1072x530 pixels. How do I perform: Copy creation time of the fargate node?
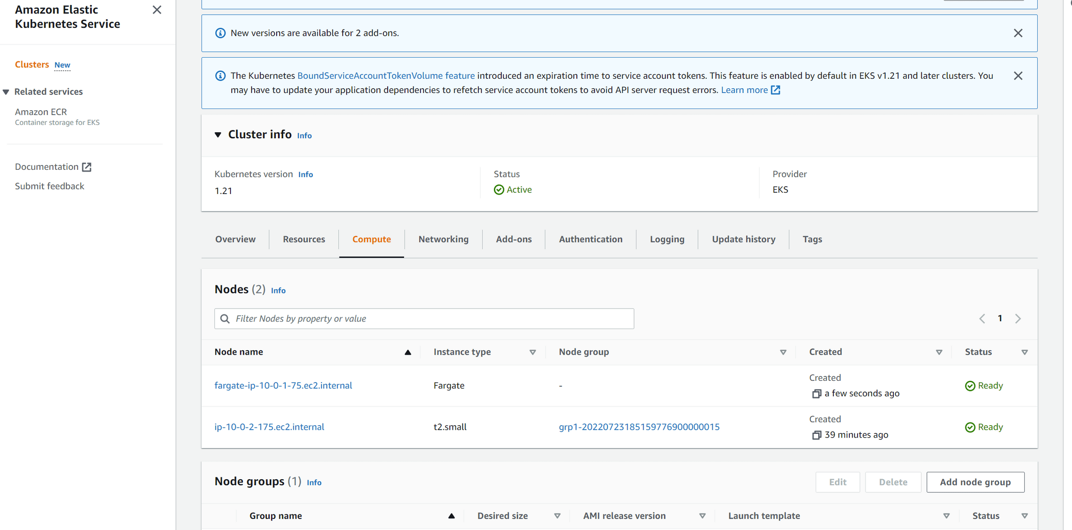(x=816, y=394)
